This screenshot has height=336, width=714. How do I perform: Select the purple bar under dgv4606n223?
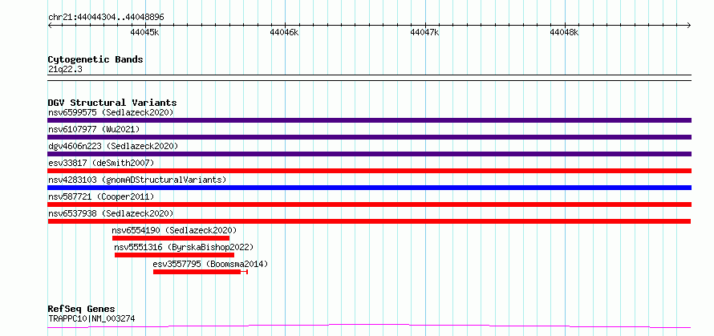[x=369, y=154]
